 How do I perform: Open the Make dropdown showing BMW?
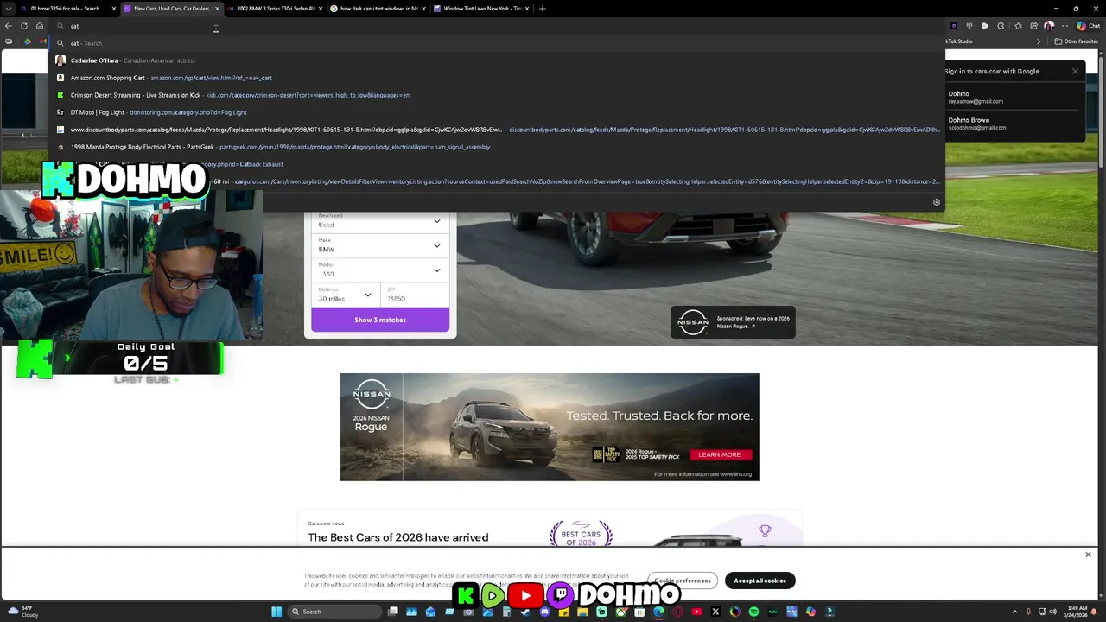click(x=380, y=245)
